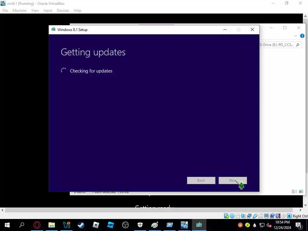Screen dimensions: 308x231
Task: Open Explorer help with the blue question mark
Action: (302, 36)
